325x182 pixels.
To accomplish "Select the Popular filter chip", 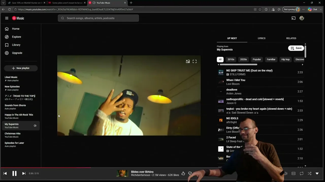I will click(x=257, y=59).
